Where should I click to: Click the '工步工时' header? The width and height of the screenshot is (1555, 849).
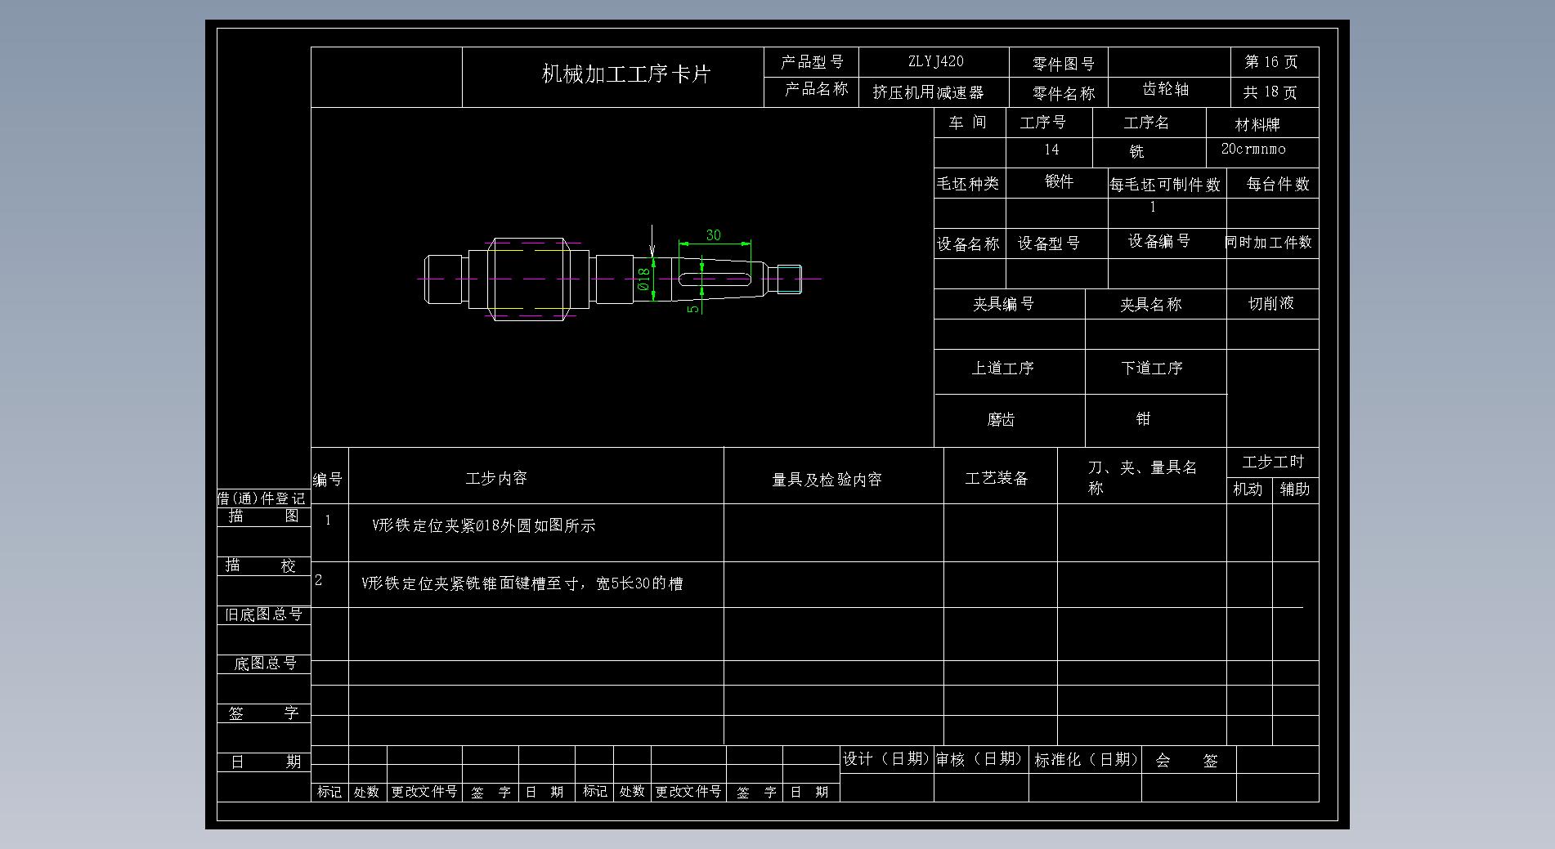[x=1272, y=462]
